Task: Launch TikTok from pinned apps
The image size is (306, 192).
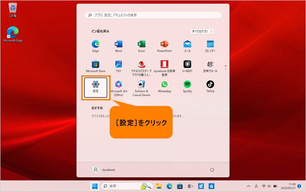Action: (x=210, y=87)
